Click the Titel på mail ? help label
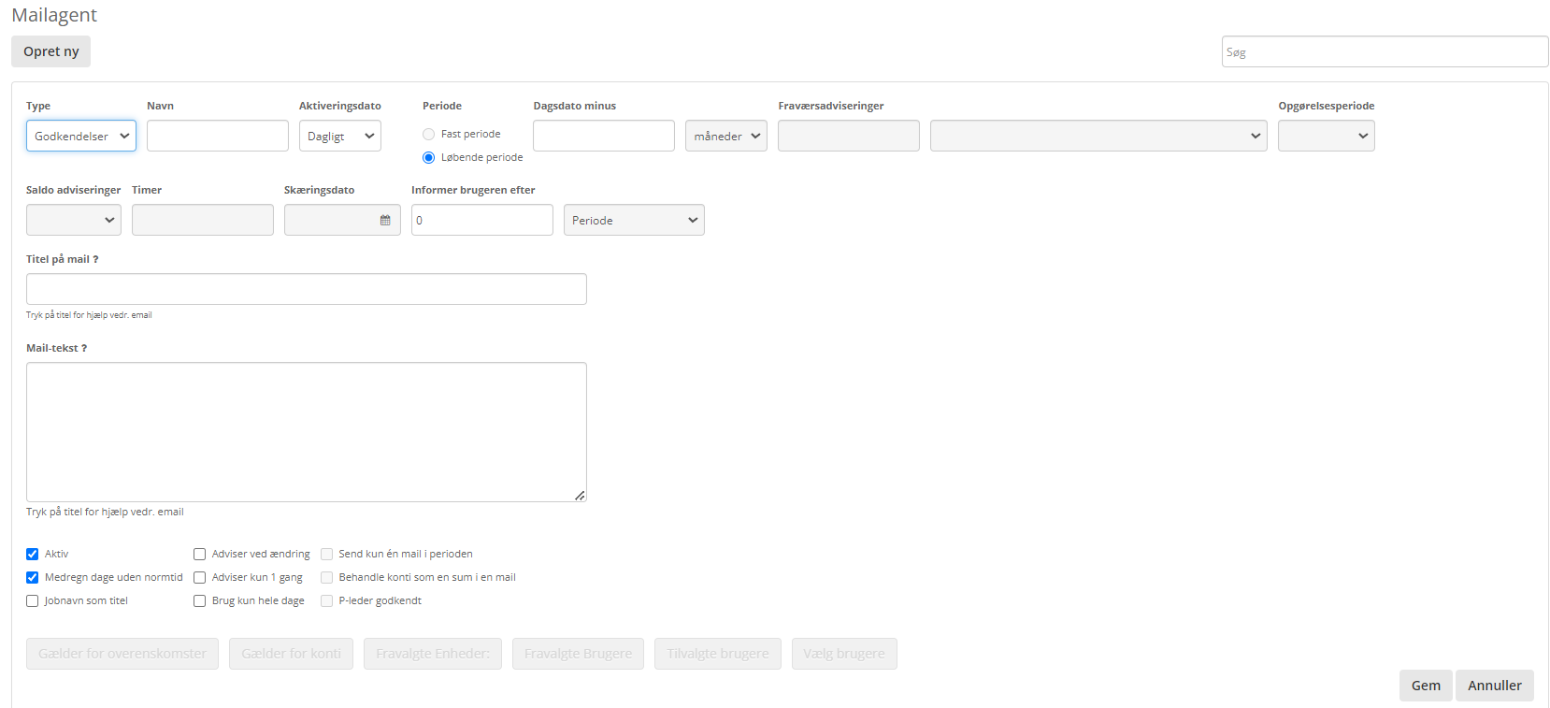This screenshot has width=1550, height=708. (63, 260)
